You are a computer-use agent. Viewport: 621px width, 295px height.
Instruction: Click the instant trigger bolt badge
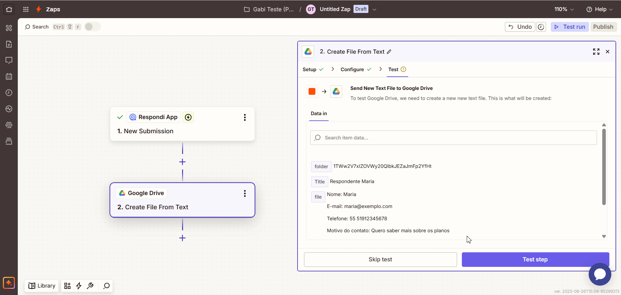188,117
